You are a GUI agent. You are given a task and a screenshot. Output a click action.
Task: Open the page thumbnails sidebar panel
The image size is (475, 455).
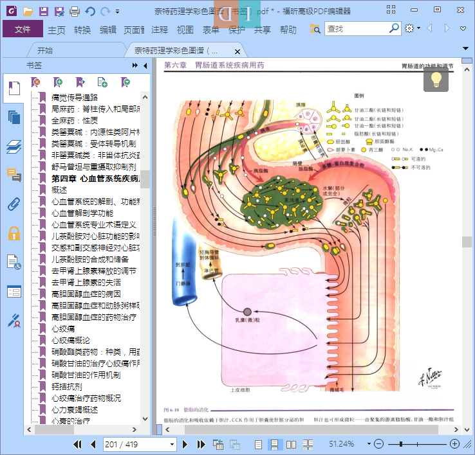point(14,117)
